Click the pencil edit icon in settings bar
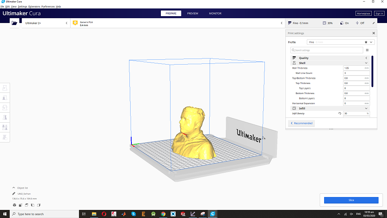The image size is (387, 218). click(x=373, y=23)
